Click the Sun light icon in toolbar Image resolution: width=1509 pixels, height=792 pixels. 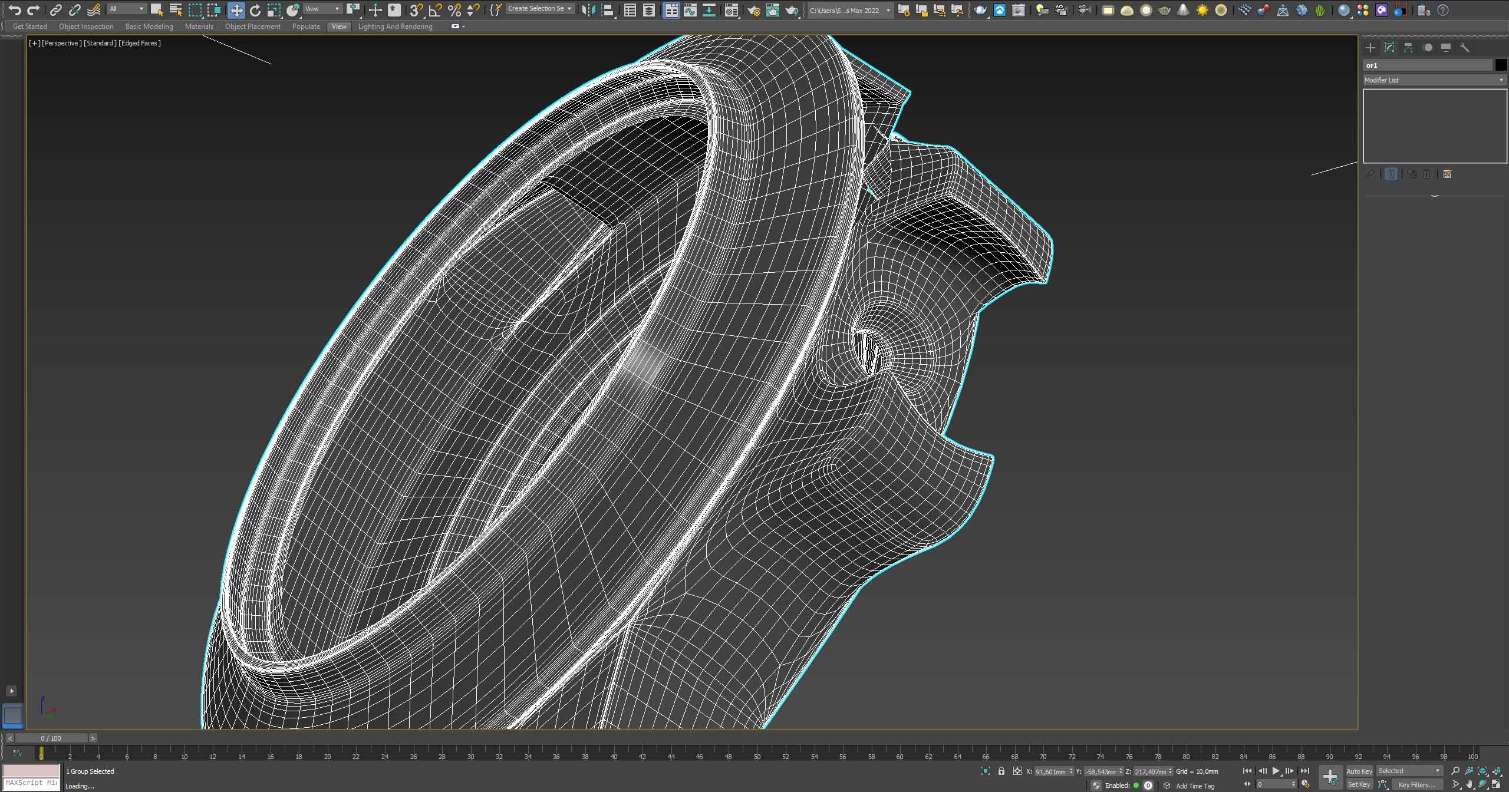1202,10
